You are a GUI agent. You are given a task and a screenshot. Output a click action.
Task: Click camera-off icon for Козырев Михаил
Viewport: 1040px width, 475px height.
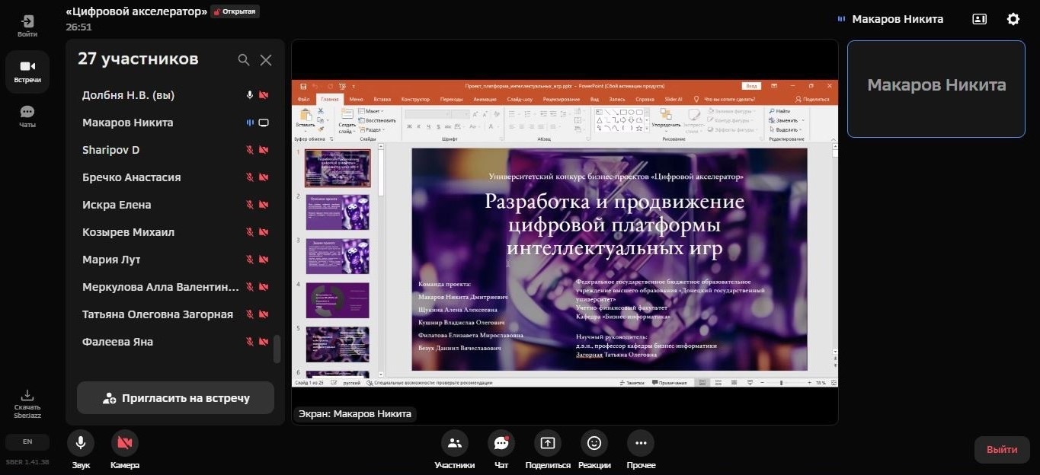point(264,232)
